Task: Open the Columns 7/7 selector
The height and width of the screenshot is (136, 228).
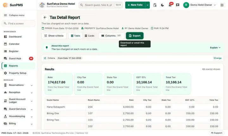Action: tap(111, 36)
